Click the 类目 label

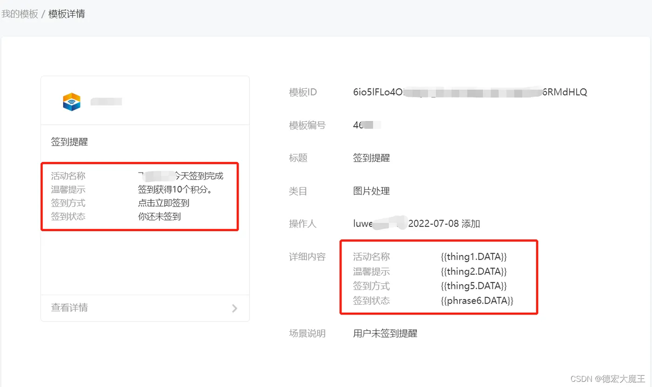point(298,191)
